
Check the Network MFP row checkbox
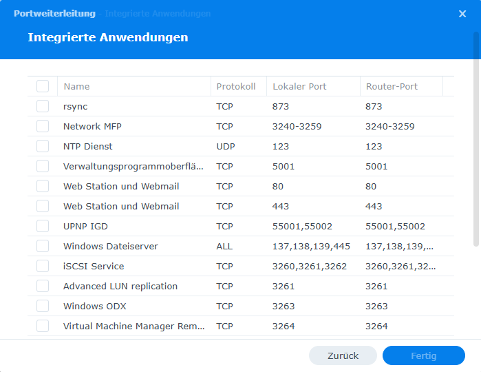point(43,126)
